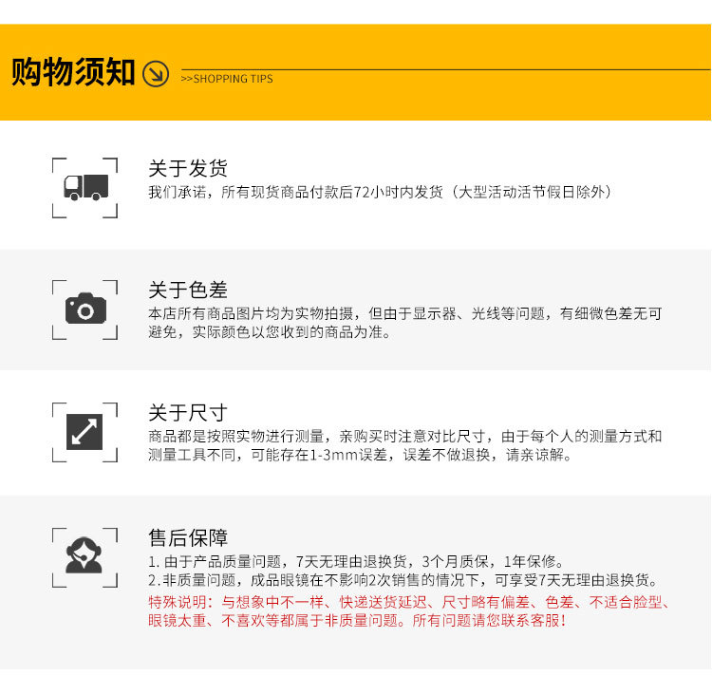Click the 72-hour shipping promise text

(382, 192)
